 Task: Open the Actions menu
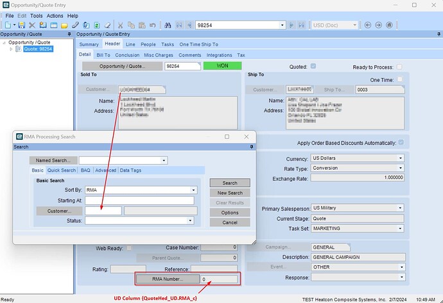[x=55, y=15]
